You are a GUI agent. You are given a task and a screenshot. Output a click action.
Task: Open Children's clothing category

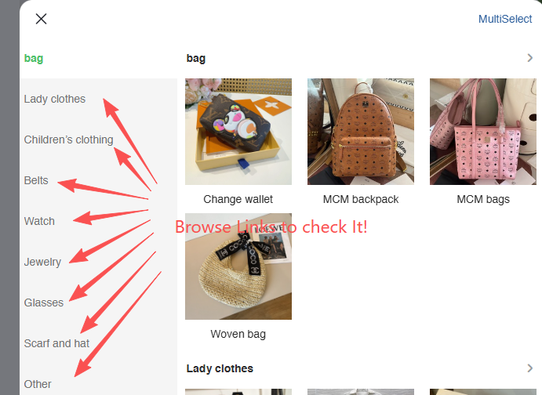[x=68, y=140]
